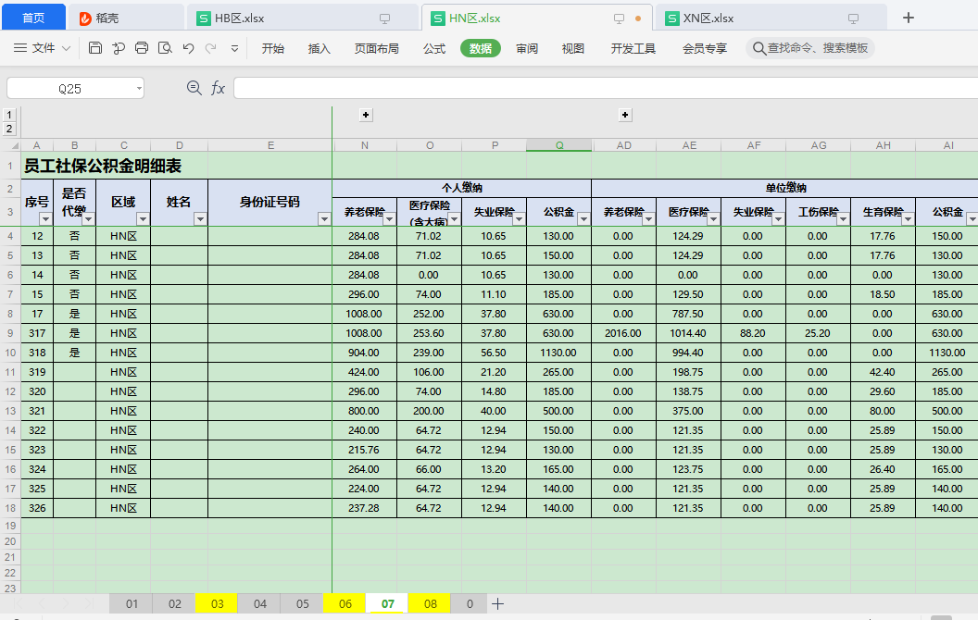Click the zoom magnifier beside formula bar

point(194,89)
